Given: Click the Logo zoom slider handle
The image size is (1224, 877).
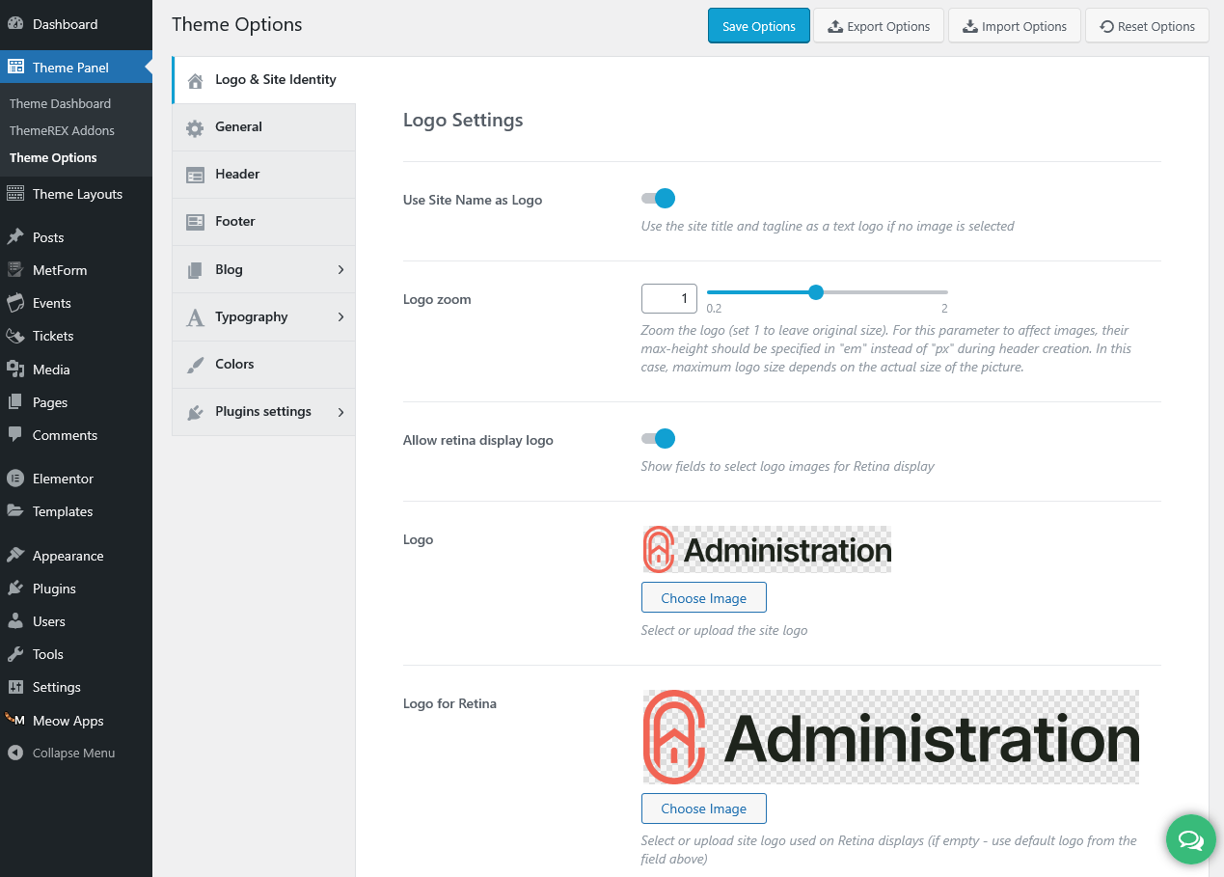Looking at the screenshot, I should click(816, 292).
